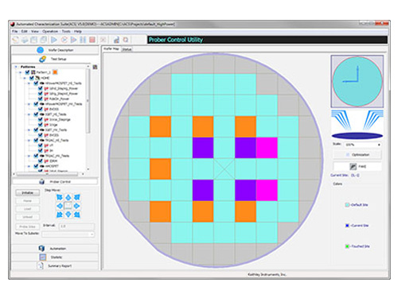Open the Scale percentage dropdown
The height and width of the screenshot is (298, 398).
pos(363,145)
